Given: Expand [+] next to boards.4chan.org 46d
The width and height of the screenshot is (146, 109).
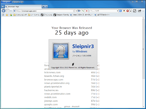Looking at the screenshot, I should coord(98,76).
